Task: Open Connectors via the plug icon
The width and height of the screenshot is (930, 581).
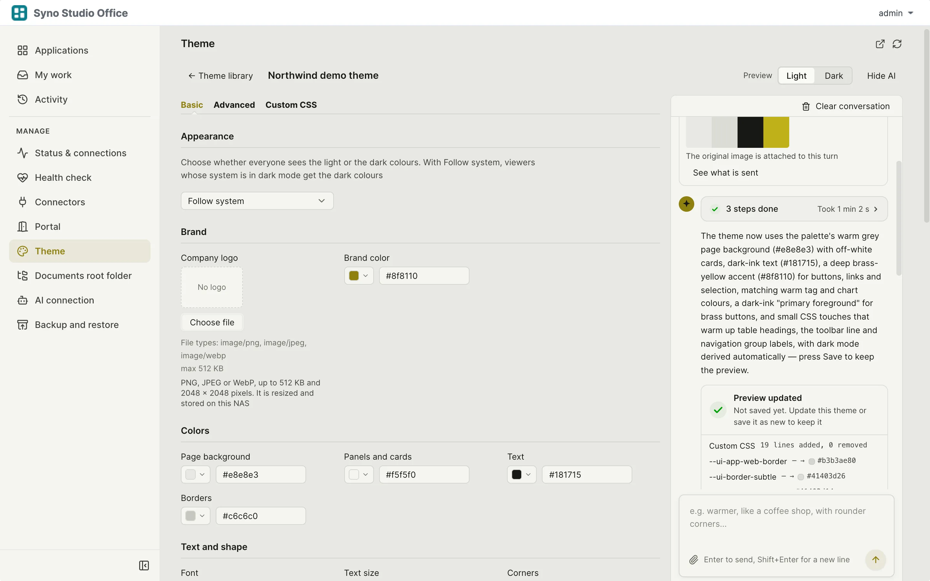Action: (x=23, y=202)
